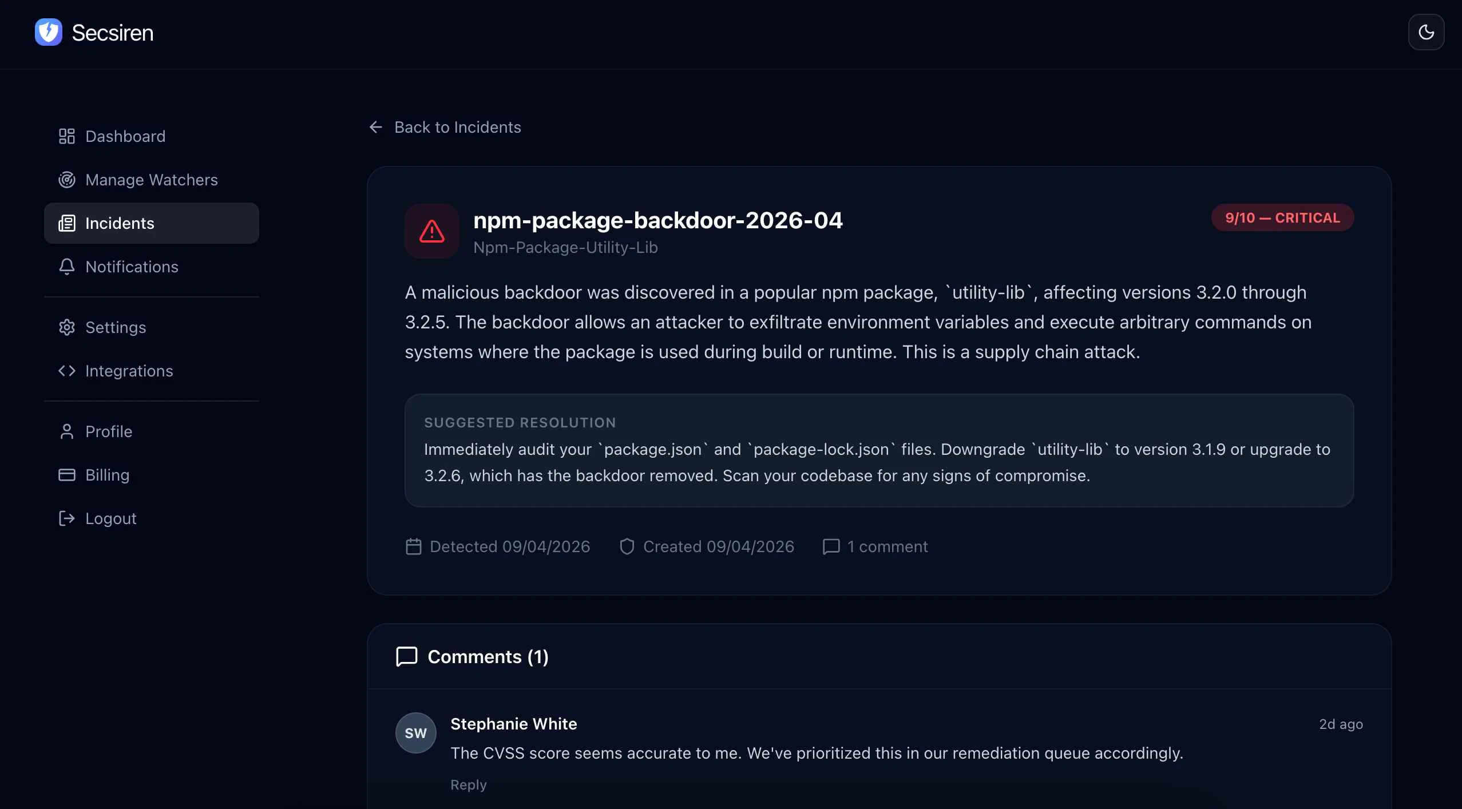
Task: Select the Manage Watchers target icon
Action: point(66,179)
